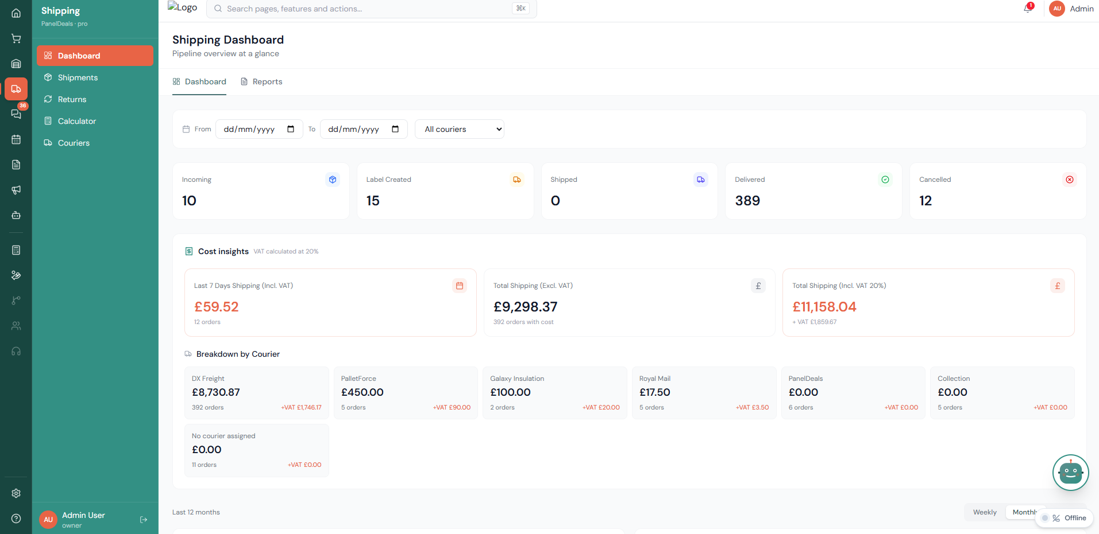Viewport: 1099px width, 534px height.
Task: Select the Dashboard tab
Action: [x=199, y=81]
